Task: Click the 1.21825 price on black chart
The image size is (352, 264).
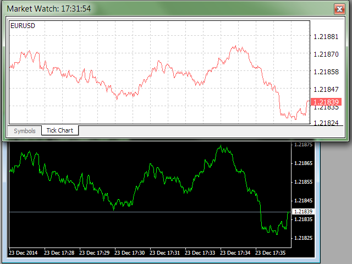Action: point(303,238)
